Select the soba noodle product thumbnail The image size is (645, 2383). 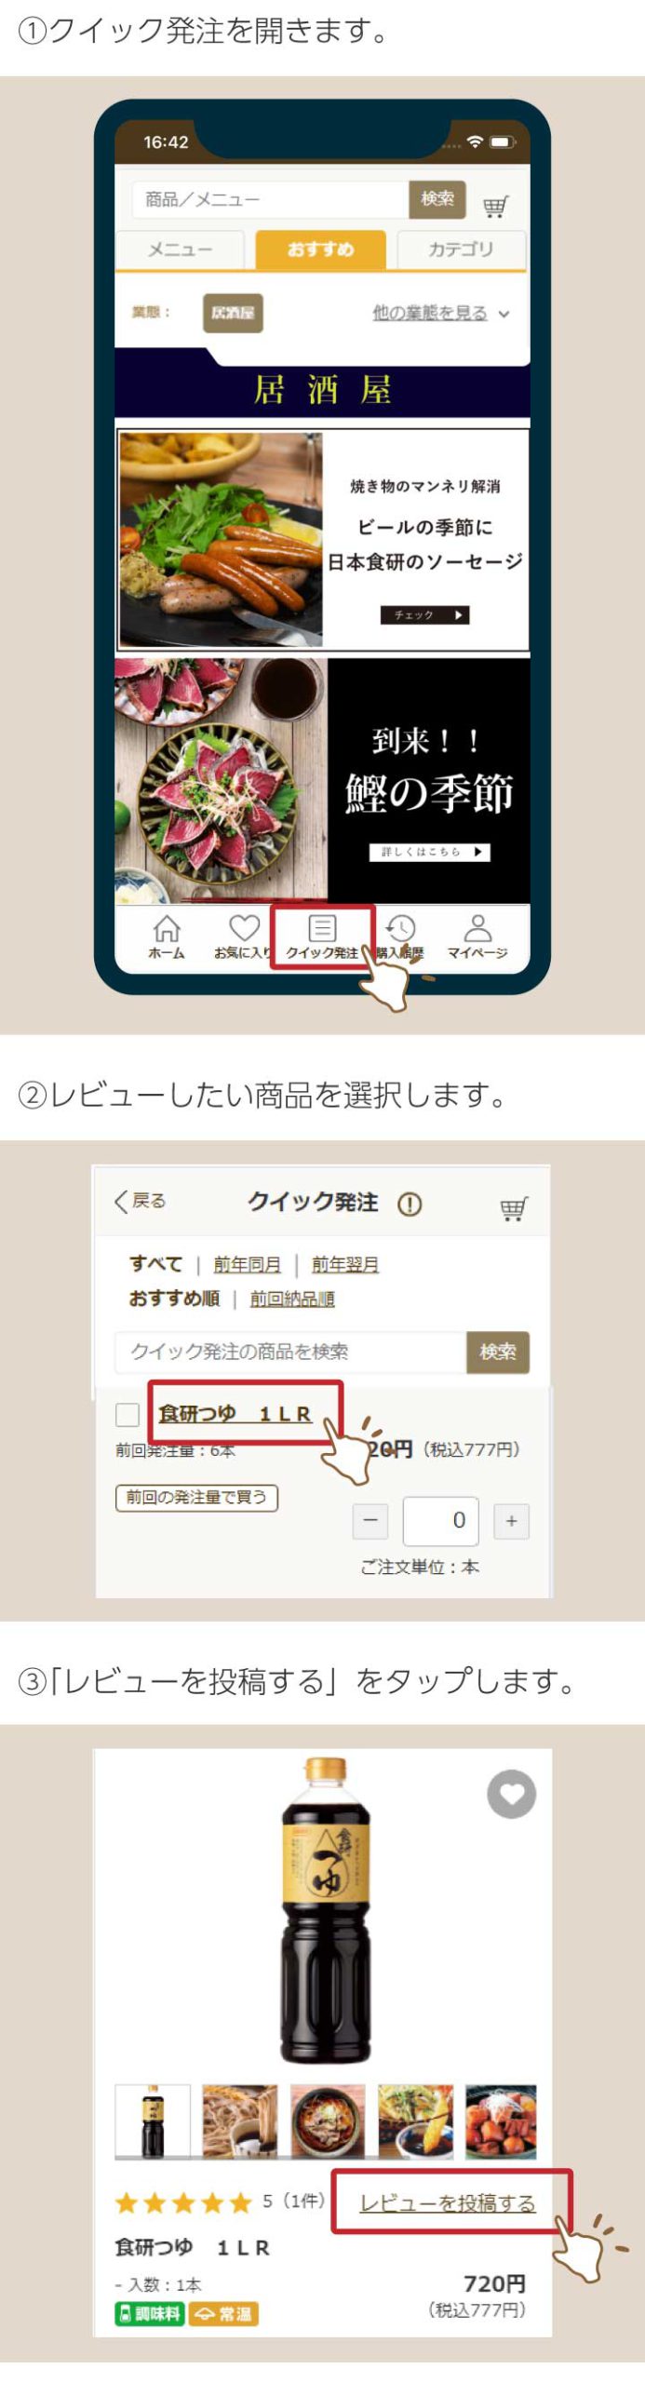[240, 2120]
